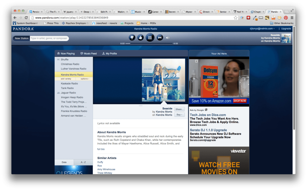Open the Now Playing tab

coord(66,53)
